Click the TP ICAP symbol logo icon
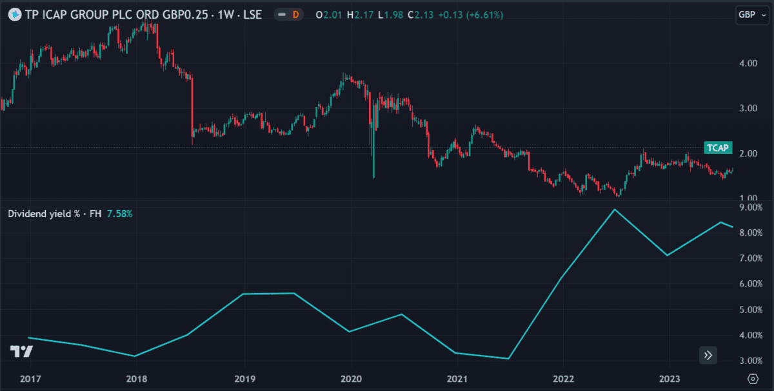Screen dimensions: 774x391 click(x=12, y=14)
